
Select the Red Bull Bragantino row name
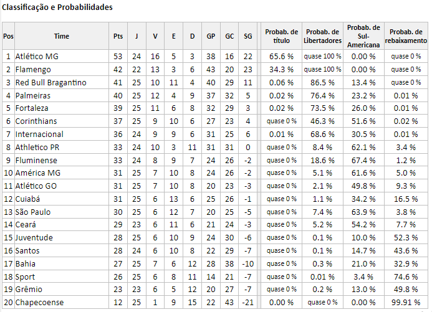tap(50, 83)
